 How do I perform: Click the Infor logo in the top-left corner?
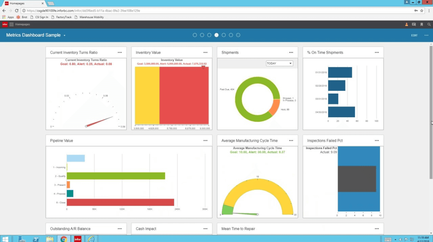(4, 24)
